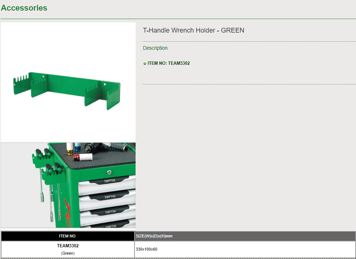The height and width of the screenshot is (259, 356).
Task: Click the green bullet beside ITEM NO
Action: pyautogui.click(x=145, y=63)
